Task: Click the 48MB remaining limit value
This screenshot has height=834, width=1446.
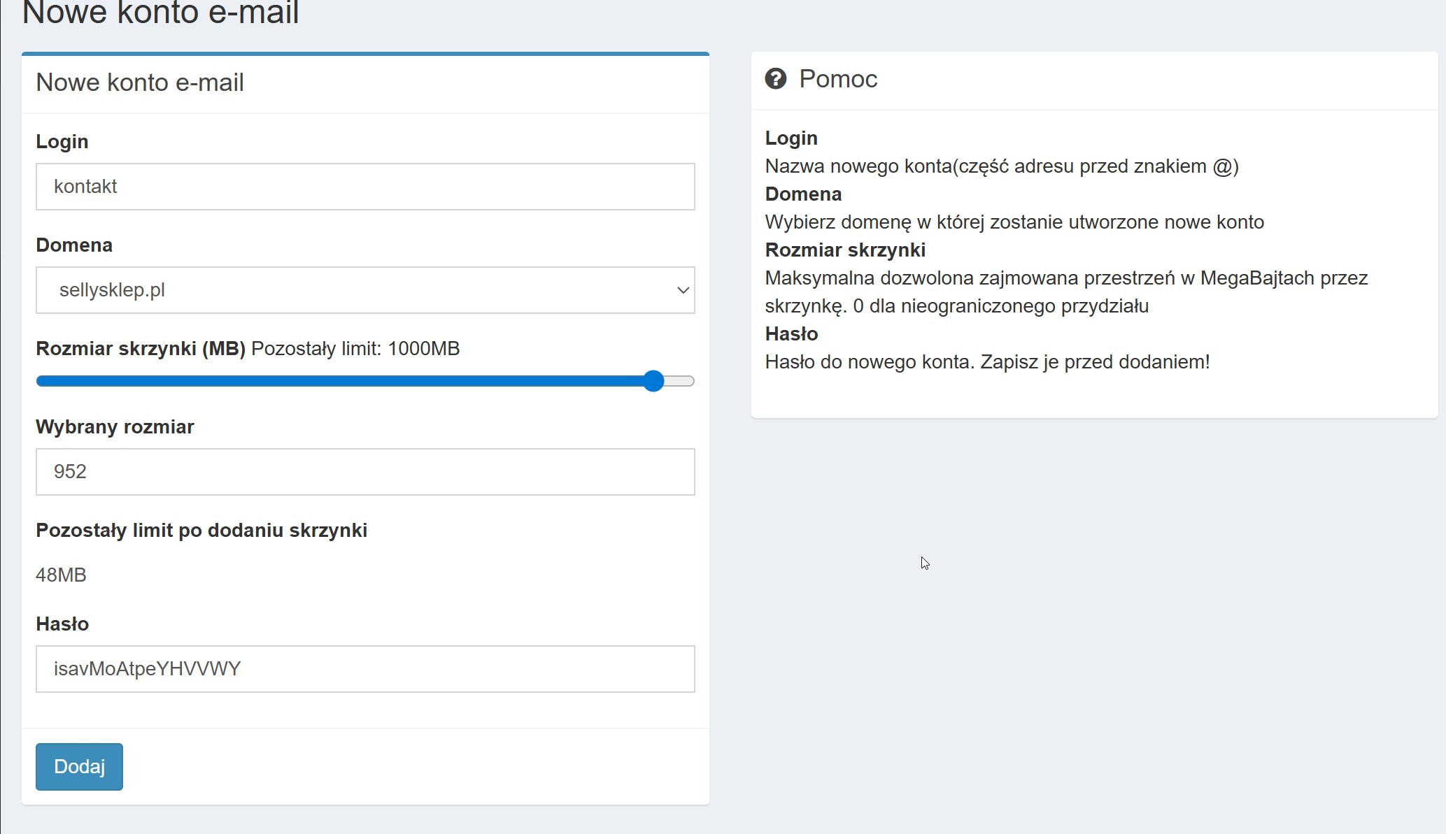Action: (61, 575)
